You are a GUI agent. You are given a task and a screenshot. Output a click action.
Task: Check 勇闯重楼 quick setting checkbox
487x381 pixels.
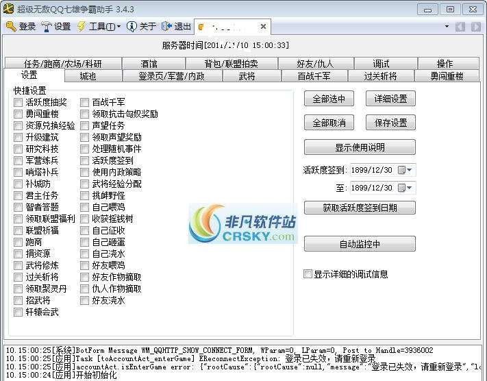click(x=18, y=114)
